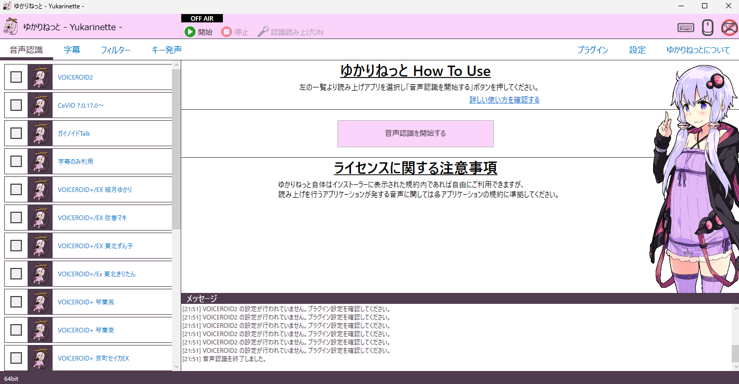The width and height of the screenshot is (739, 384).
Task: Click the engine list scrollbar thumb
Action: (176, 149)
